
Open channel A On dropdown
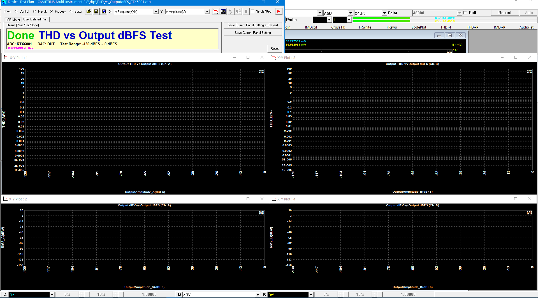(x=52, y=295)
